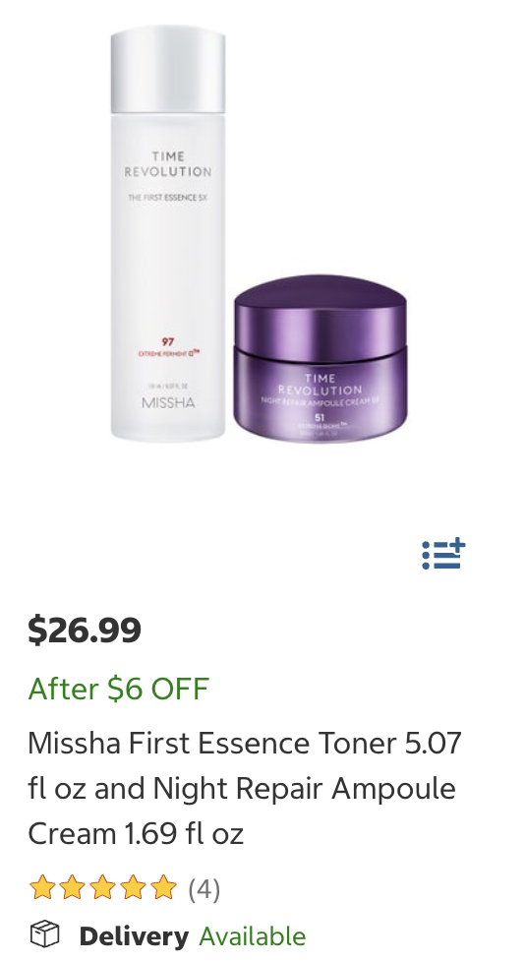Screen dimensions: 525x962
Task: Click the green Available status text
Action: pos(252,936)
